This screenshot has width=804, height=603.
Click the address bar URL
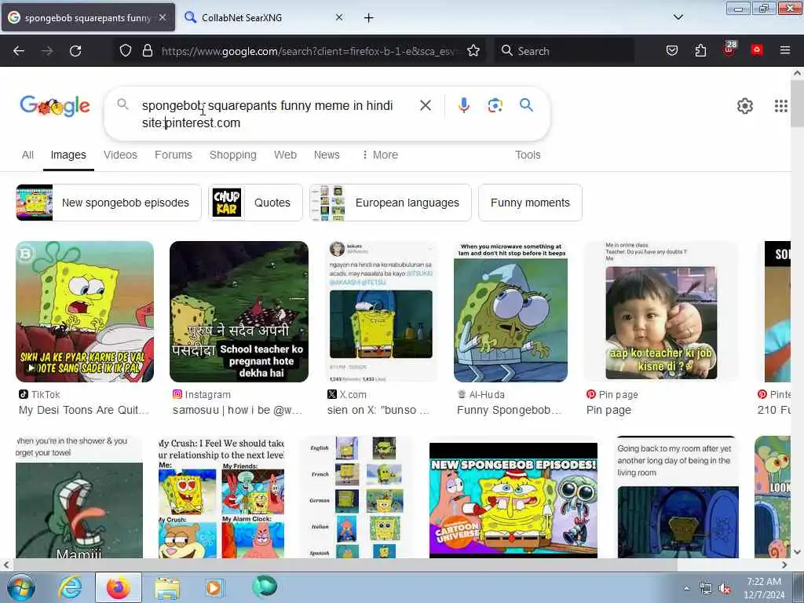pos(308,51)
